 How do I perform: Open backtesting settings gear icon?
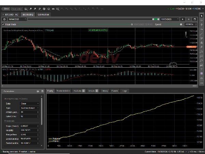coord(4,19)
